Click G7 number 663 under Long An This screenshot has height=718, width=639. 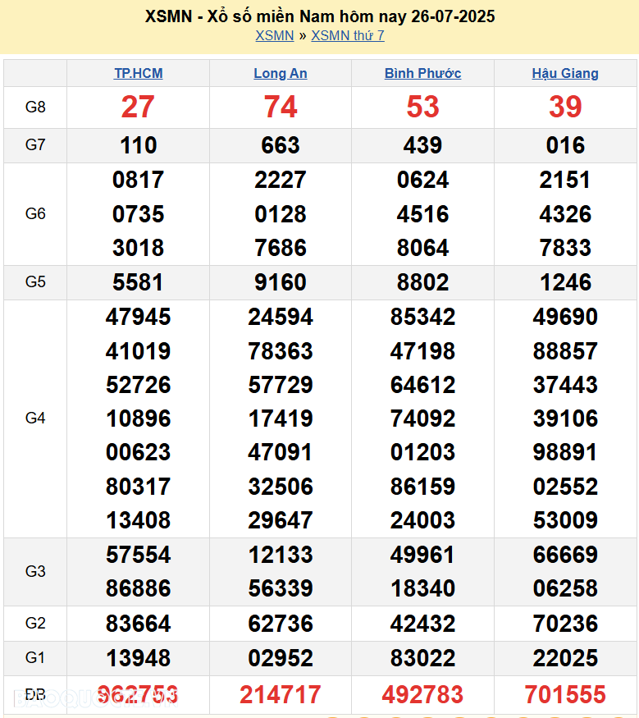point(281,145)
